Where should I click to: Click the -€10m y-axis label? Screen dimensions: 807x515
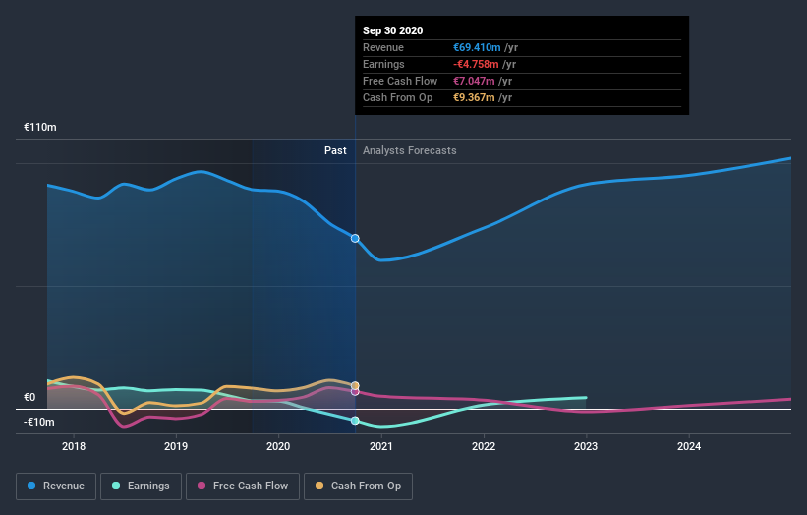39,422
